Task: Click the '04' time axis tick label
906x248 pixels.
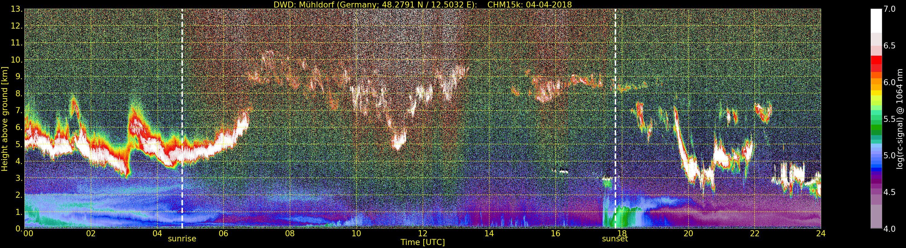Action: click(157, 234)
